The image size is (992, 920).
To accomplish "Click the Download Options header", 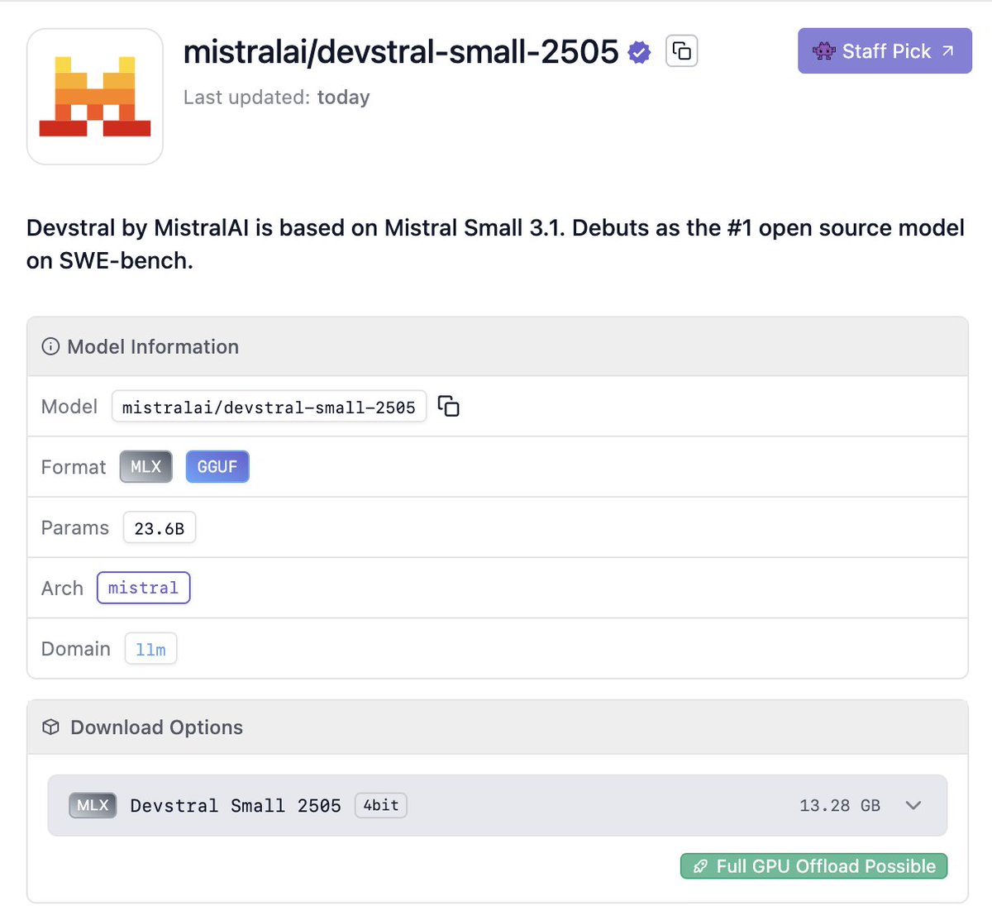I will pos(157,727).
